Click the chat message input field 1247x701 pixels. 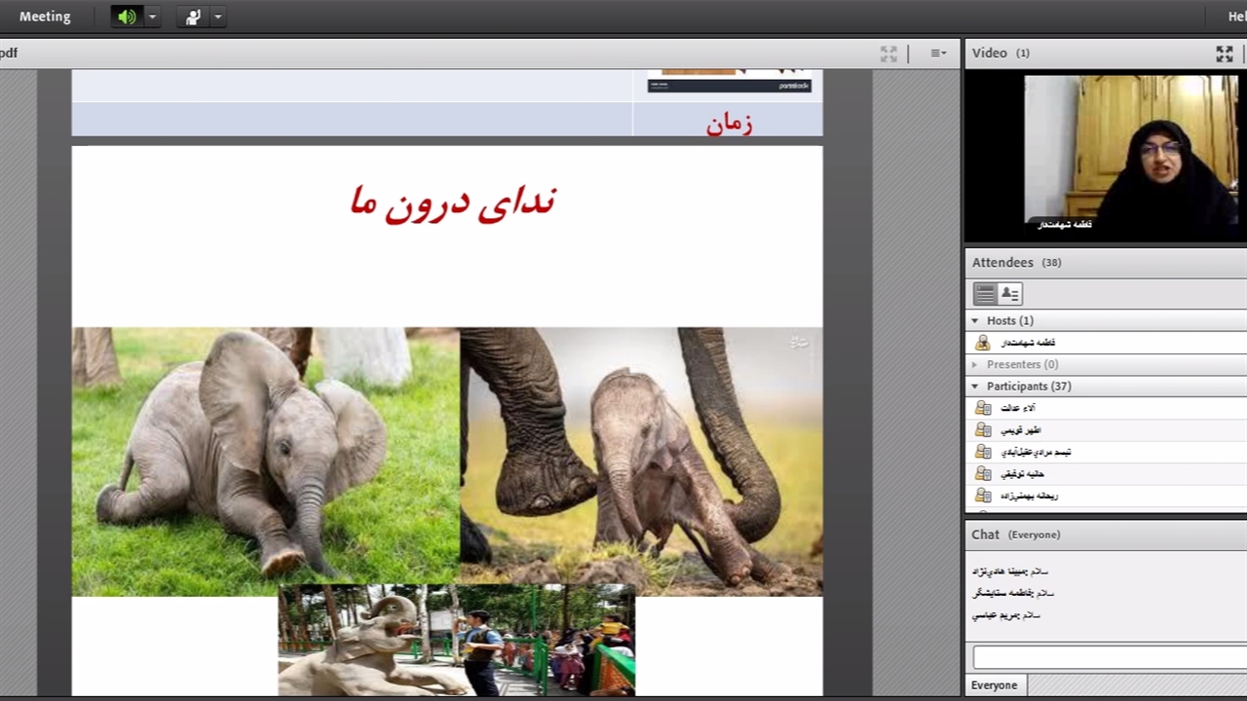pos(1109,657)
